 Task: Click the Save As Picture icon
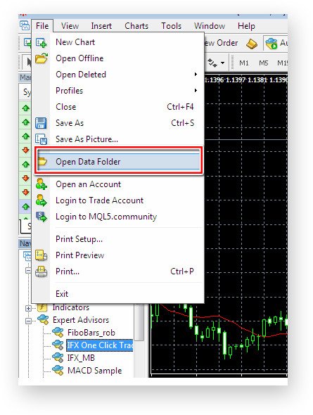[x=41, y=139]
